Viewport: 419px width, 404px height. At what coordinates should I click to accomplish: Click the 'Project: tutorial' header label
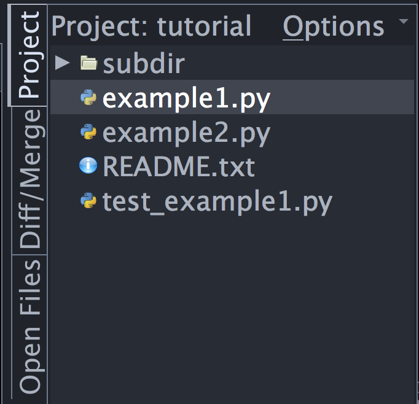[151, 26]
